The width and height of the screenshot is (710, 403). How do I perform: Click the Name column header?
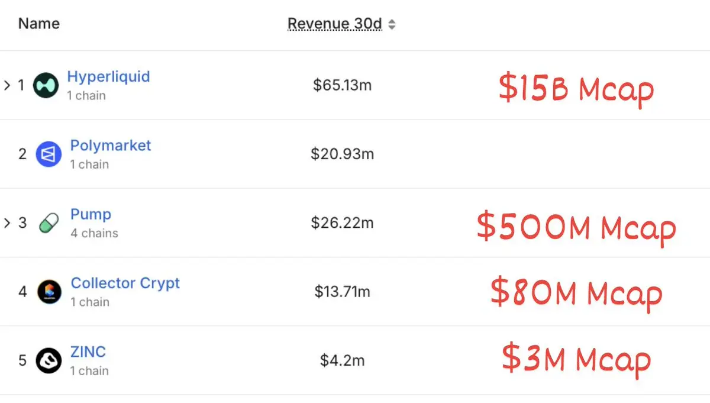click(39, 24)
